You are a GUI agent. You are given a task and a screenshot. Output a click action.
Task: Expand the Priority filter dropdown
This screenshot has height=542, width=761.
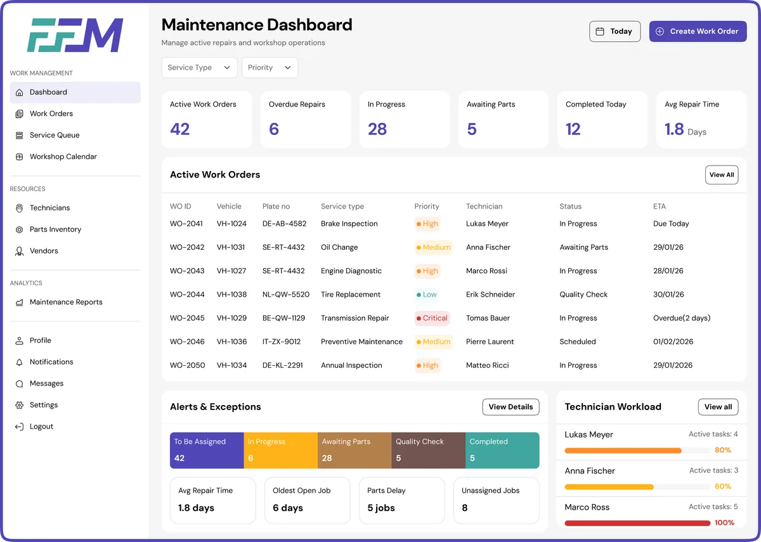click(270, 67)
